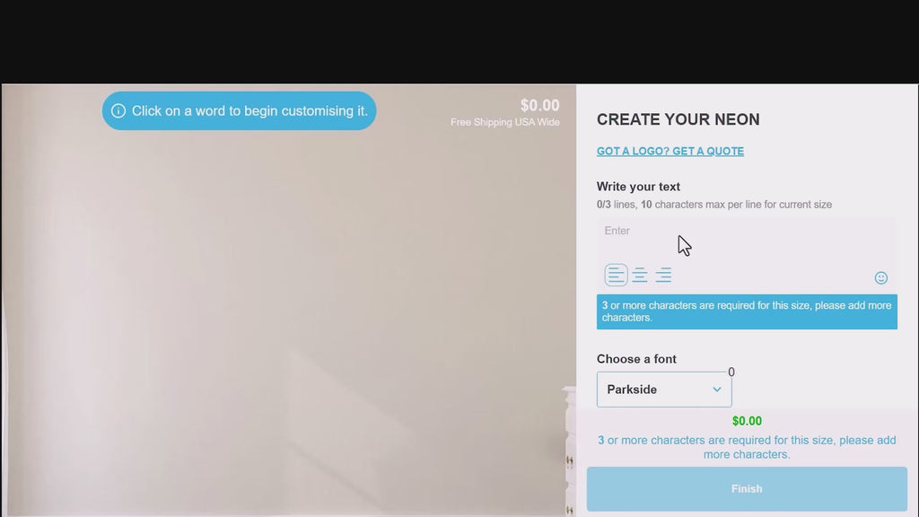
Task: Set text alignment to right
Action: (663, 275)
